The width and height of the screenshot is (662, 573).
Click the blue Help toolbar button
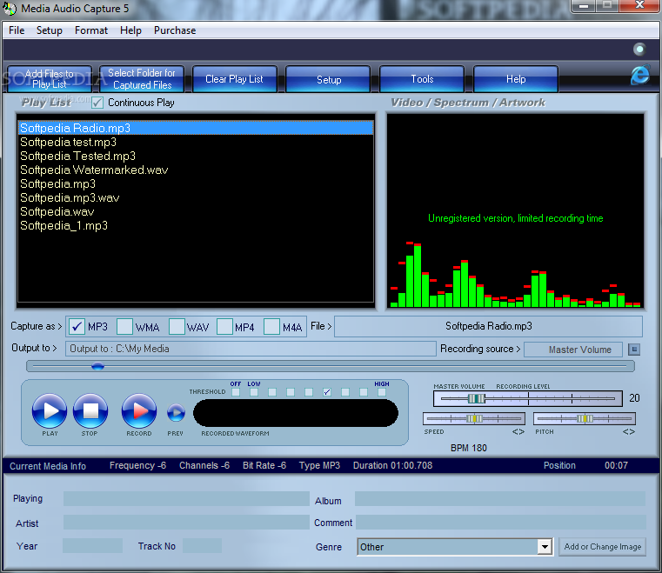[516, 79]
